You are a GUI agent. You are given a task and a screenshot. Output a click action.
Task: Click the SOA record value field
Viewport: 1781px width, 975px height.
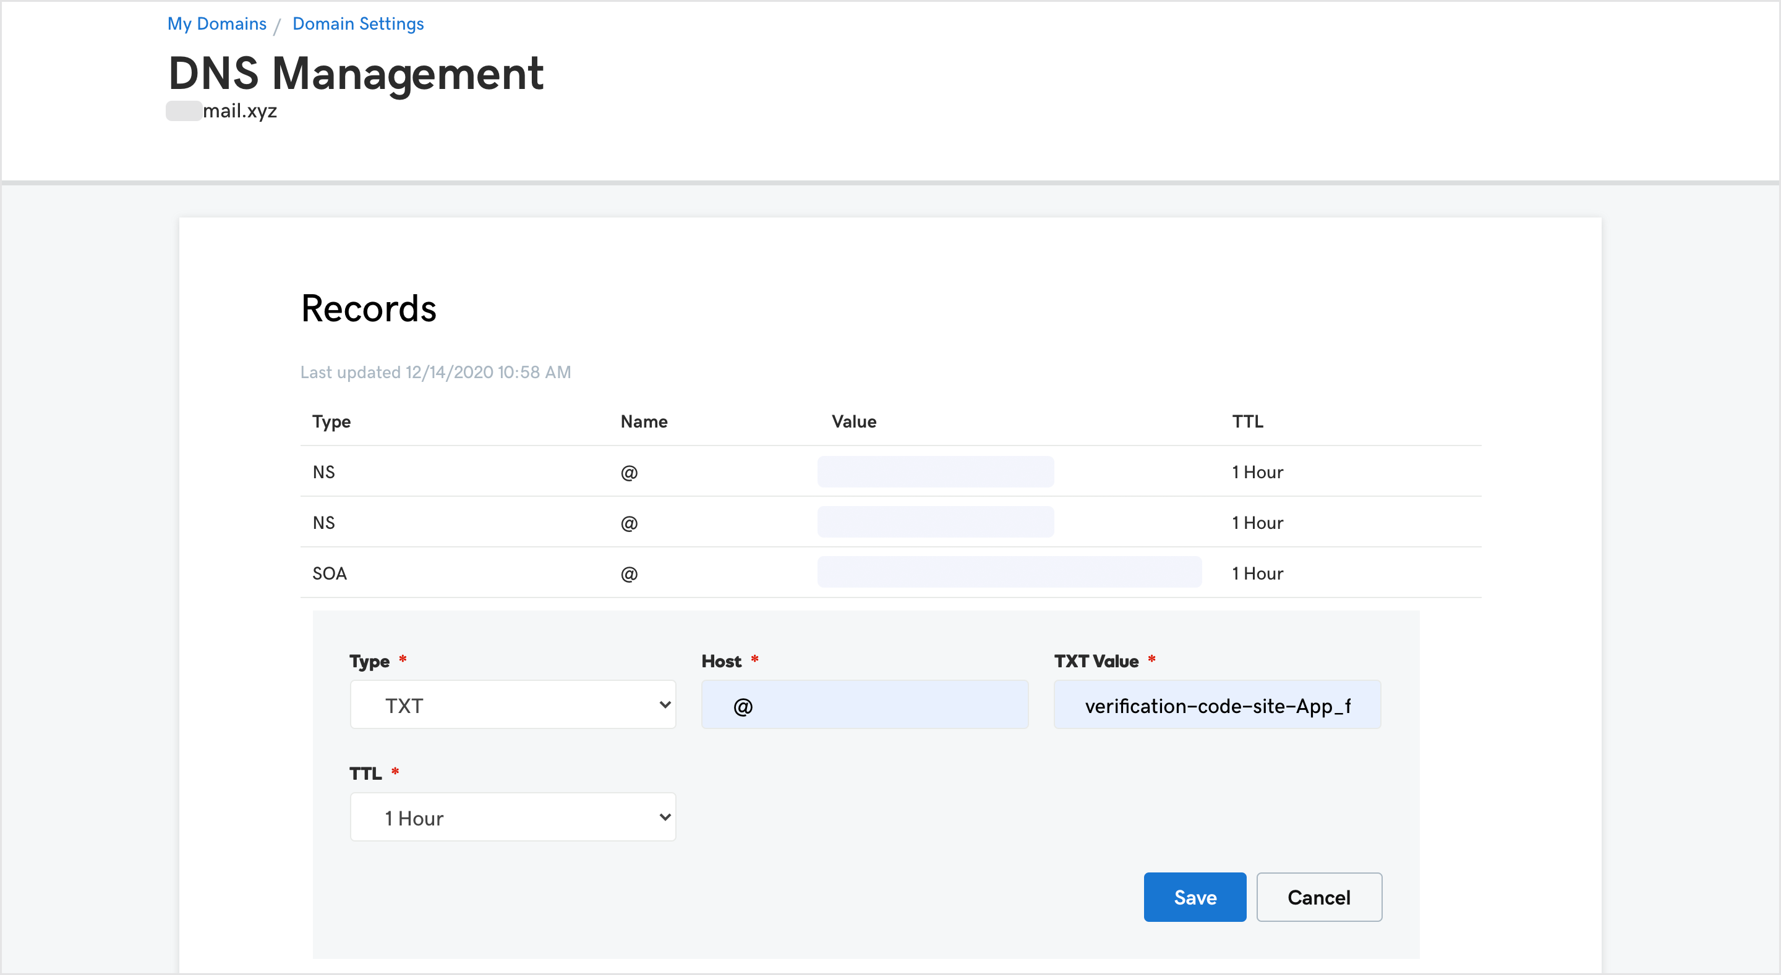(1009, 572)
